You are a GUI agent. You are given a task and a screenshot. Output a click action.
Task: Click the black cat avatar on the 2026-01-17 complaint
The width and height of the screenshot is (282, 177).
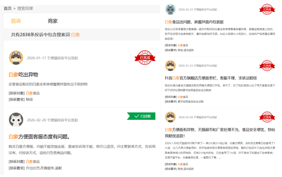16,57
